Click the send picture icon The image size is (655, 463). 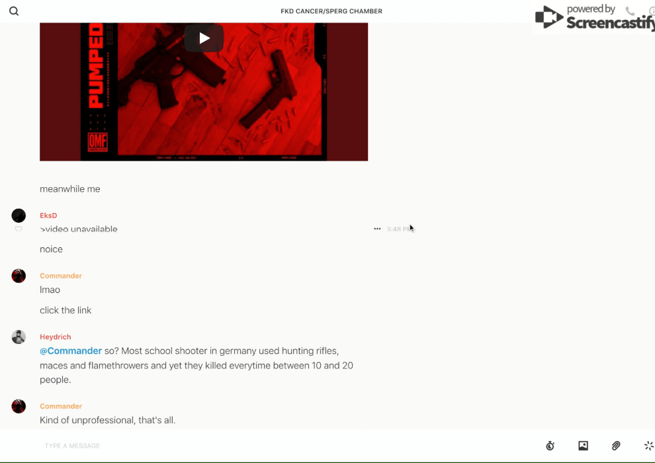click(583, 446)
